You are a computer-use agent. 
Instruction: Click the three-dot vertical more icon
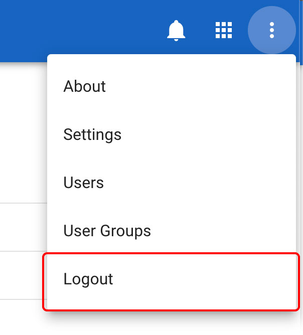tap(272, 30)
